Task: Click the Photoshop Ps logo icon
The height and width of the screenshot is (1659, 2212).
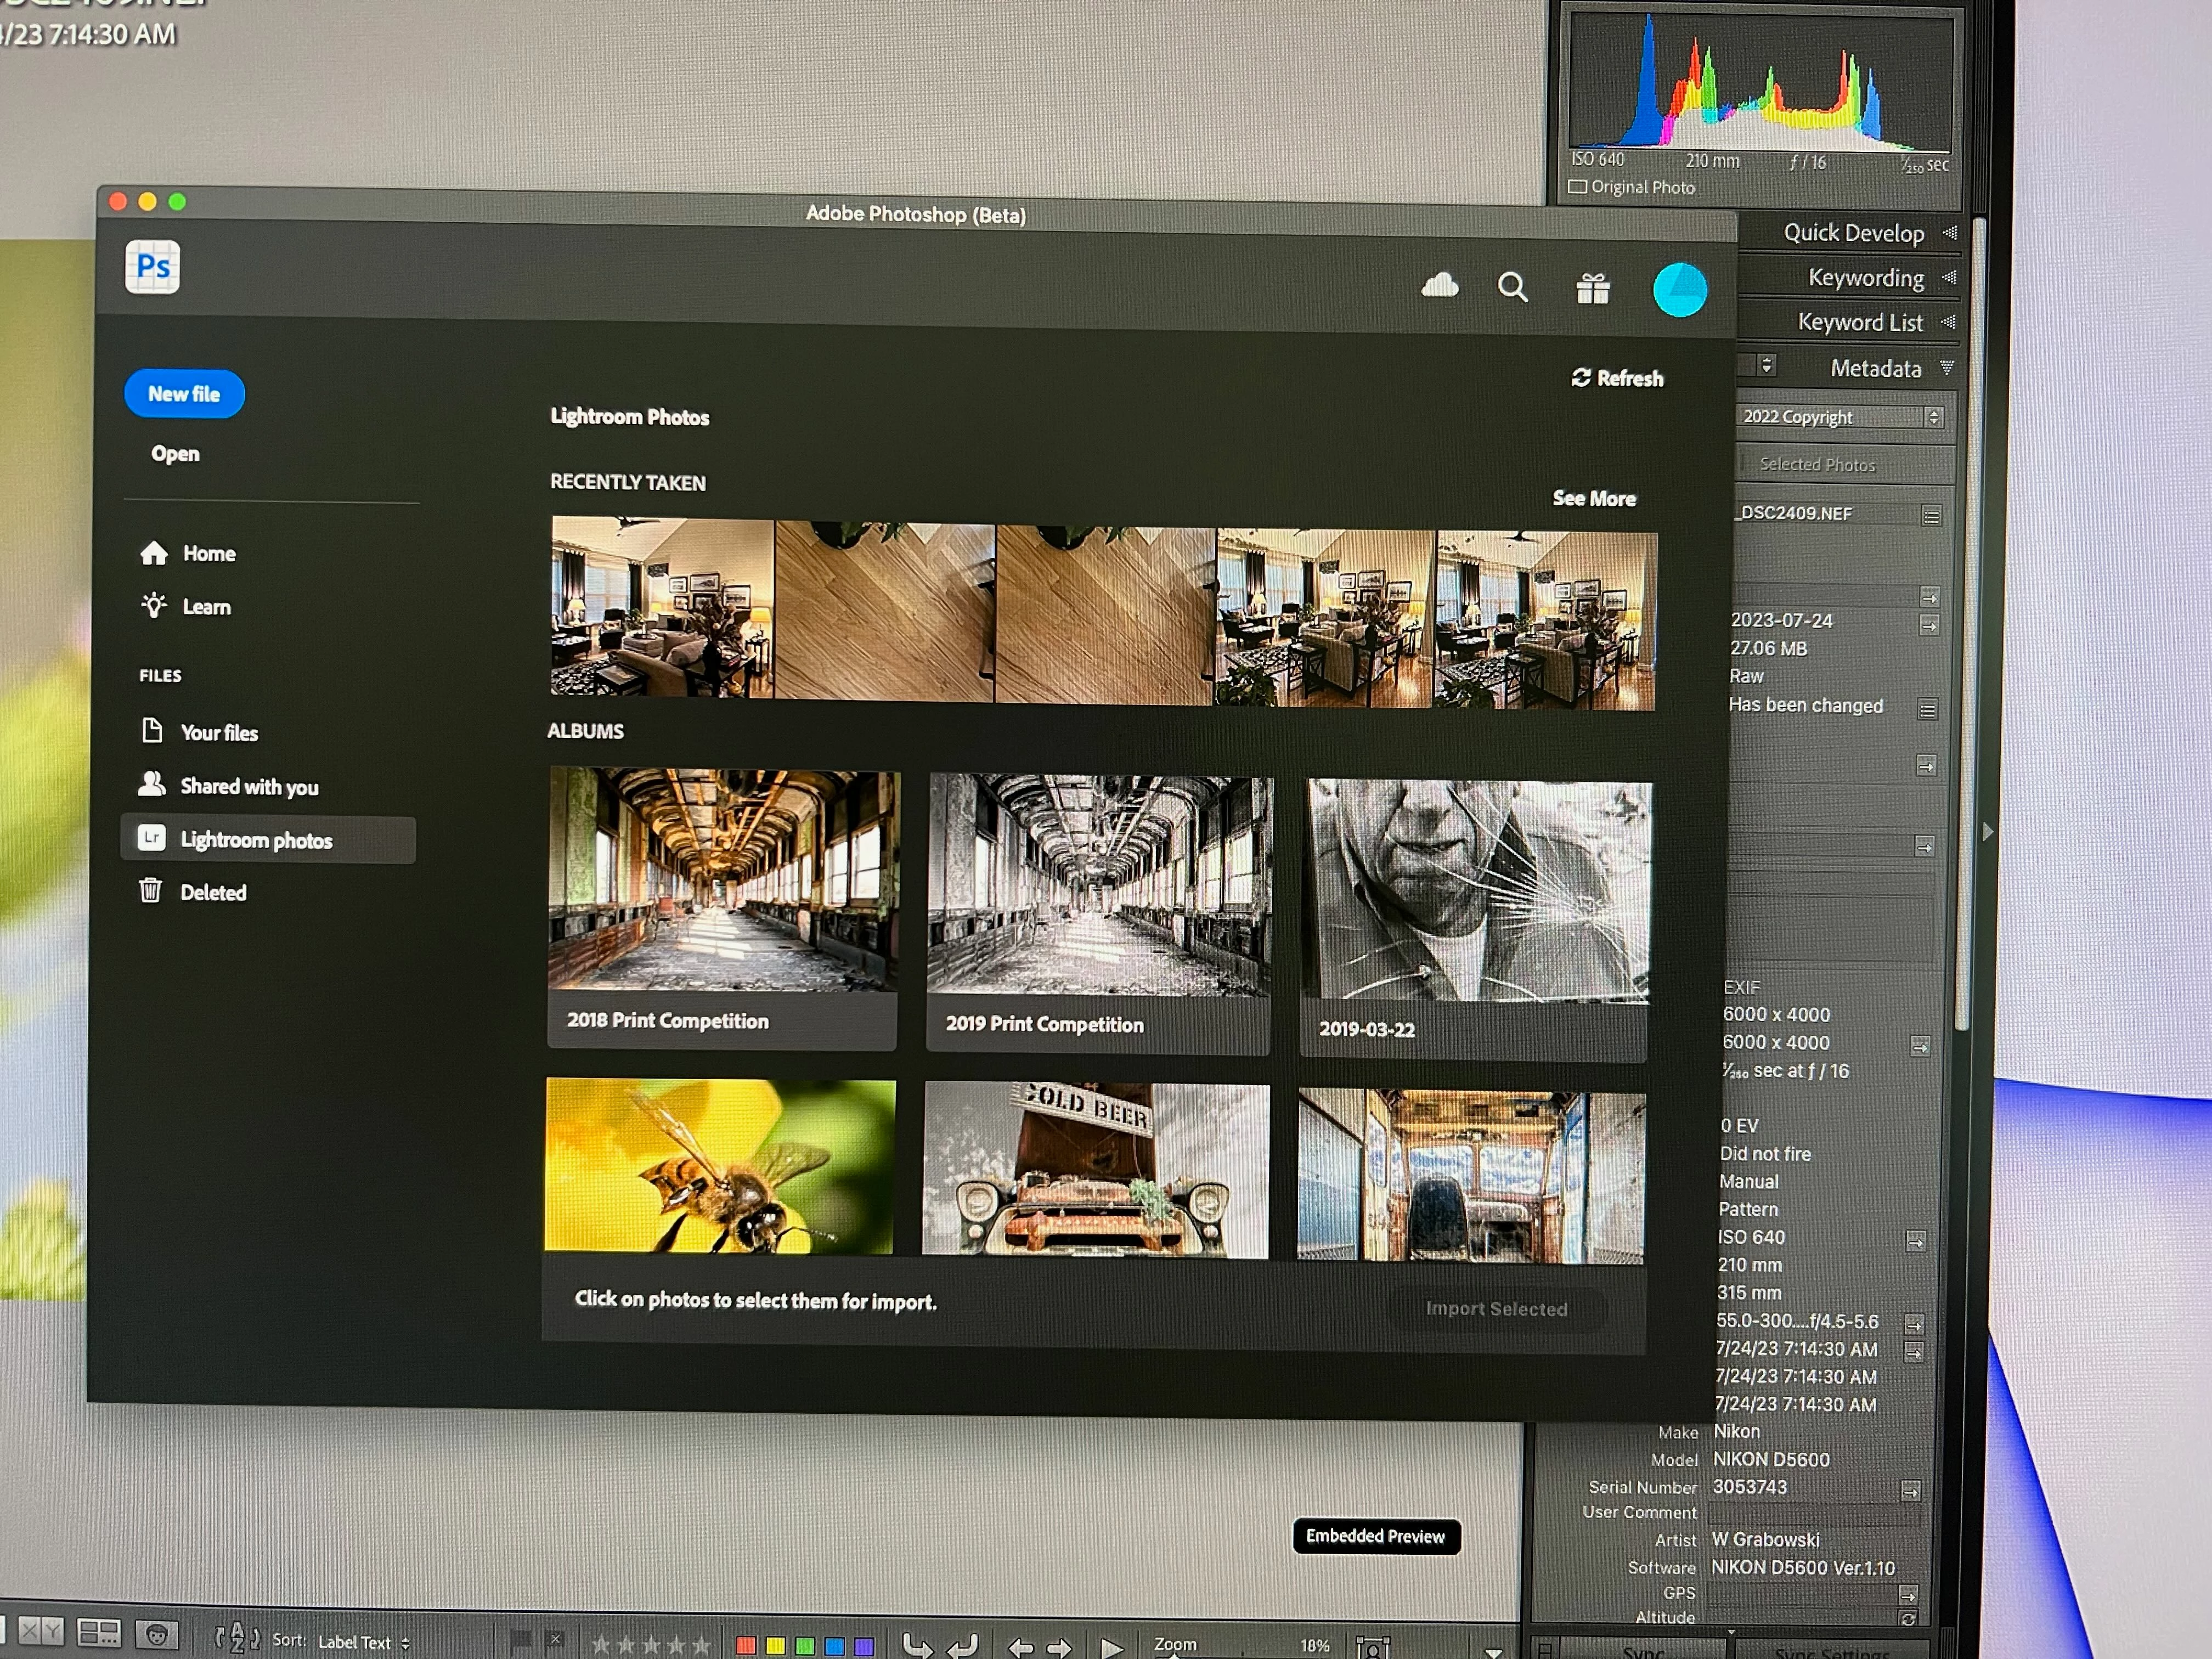Action: 153,267
